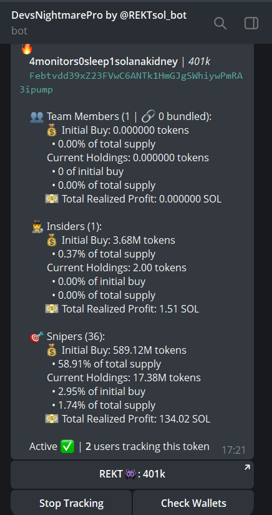
Task: Select the 4monitors0sleep1solanakidney token name
Action: [104, 61]
